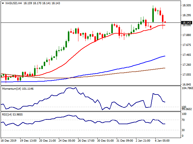Click the 19 Dec 13:00 time label
This screenshot has width=193, height=144.
tap(28, 141)
